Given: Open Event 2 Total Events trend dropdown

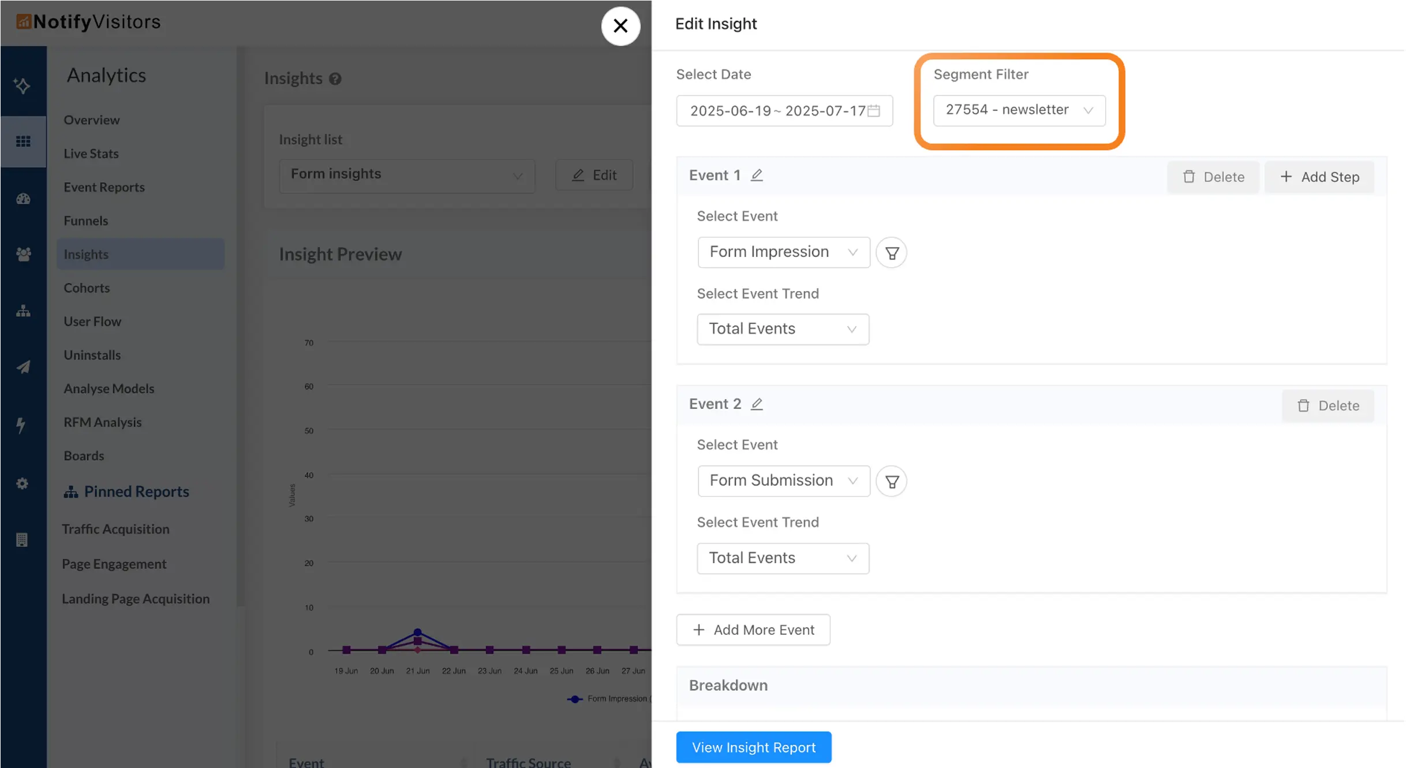Looking at the screenshot, I should point(782,558).
